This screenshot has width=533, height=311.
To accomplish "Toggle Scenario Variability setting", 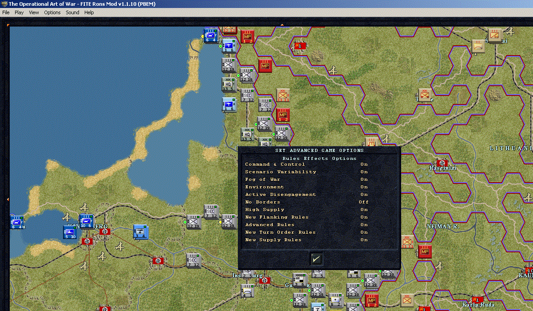I will tap(307, 172).
